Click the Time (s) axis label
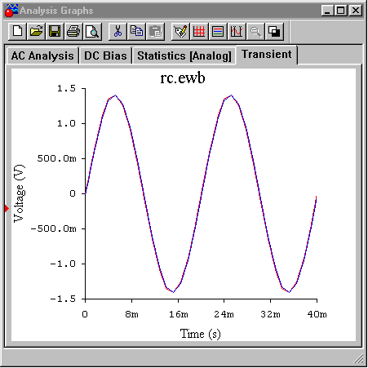The height and width of the screenshot is (368, 368). [x=201, y=334]
